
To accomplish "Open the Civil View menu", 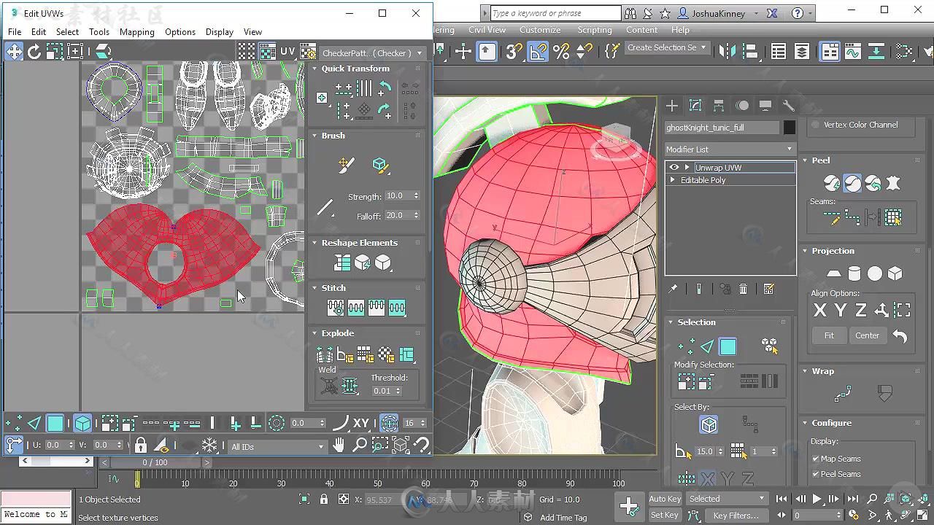I will tap(487, 30).
